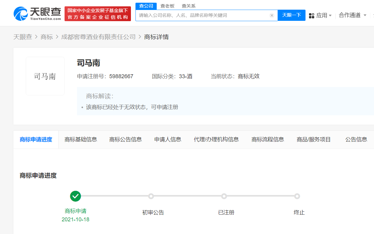
Task: Open the 申请人信息 tab
Action: 168,139
